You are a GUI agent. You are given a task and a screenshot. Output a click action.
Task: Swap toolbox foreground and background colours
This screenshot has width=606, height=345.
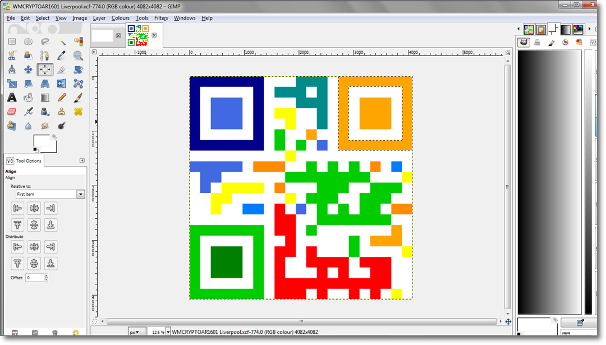pyautogui.click(x=54, y=137)
